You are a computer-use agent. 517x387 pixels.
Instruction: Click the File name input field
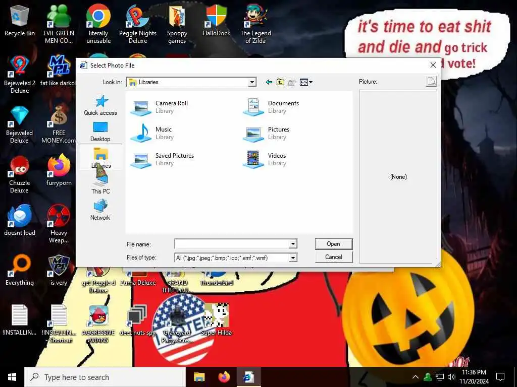coord(232,244)
